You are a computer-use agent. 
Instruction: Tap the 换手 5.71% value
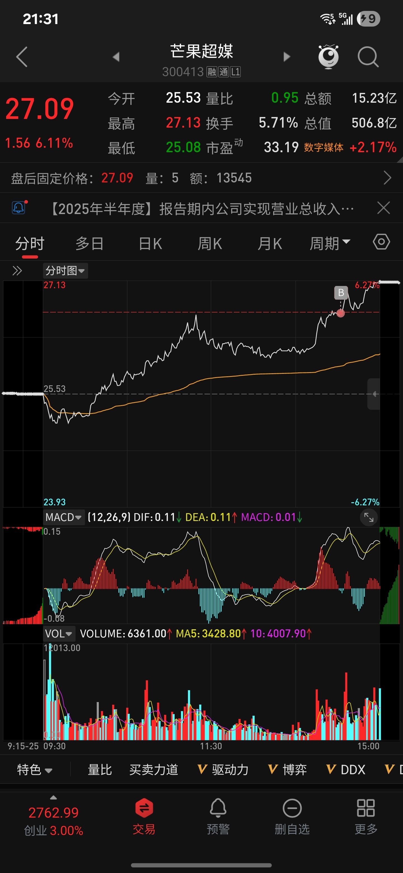[x=278, y=123]
